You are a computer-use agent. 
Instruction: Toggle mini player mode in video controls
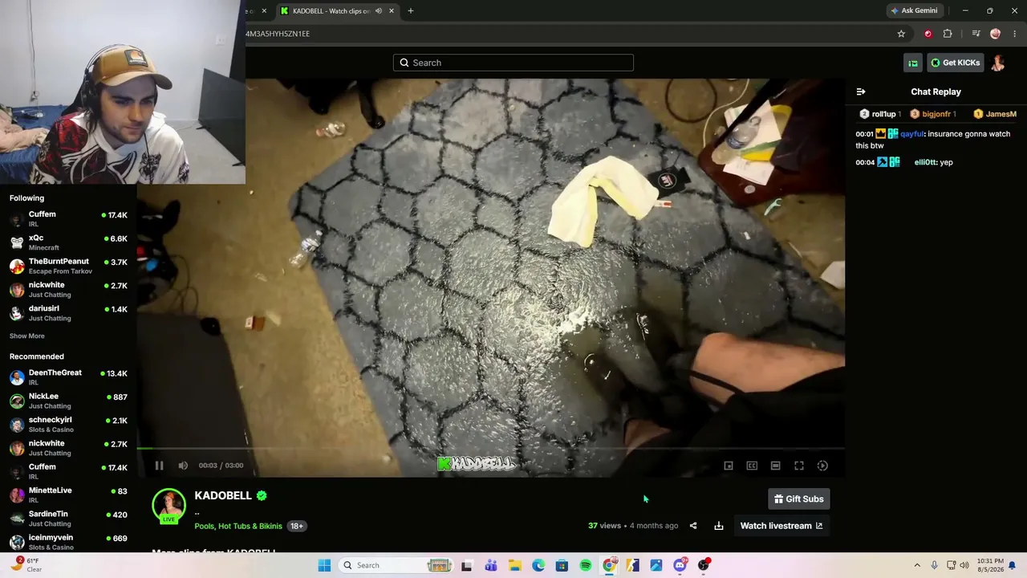tap(729, 466)
